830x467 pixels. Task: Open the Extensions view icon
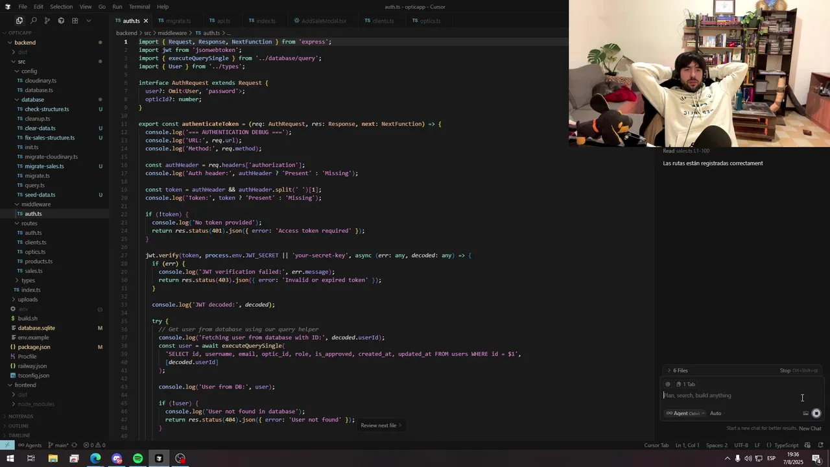75,21
